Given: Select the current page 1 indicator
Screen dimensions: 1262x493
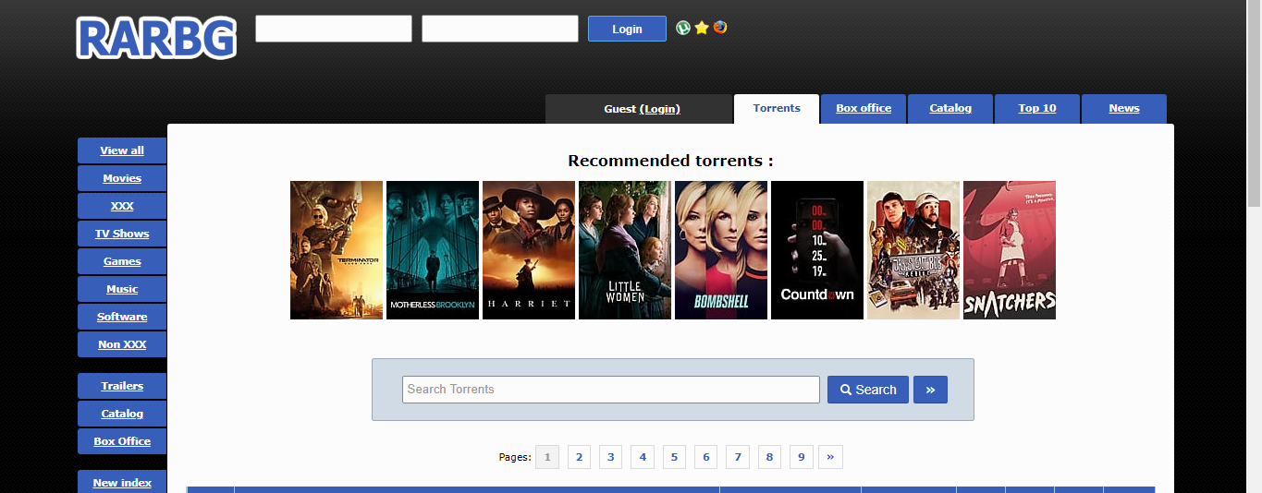Looking at the screenshot, I should (547, 457).
